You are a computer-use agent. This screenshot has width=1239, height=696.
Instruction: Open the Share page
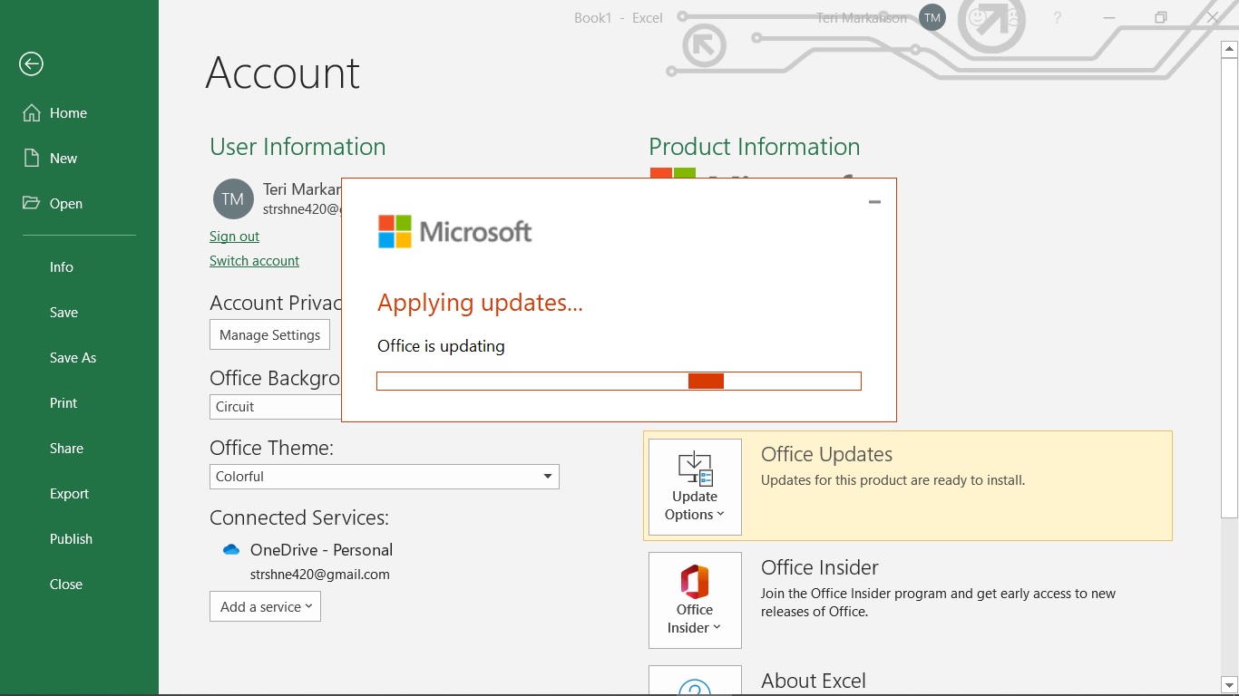[x=66, y=449]
